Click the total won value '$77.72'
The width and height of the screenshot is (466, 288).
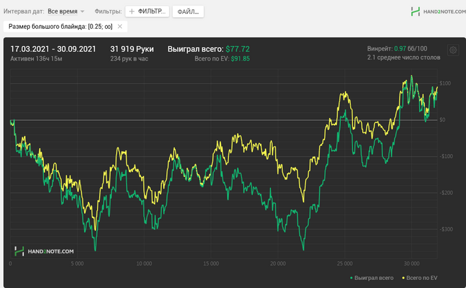coord(238,49)
